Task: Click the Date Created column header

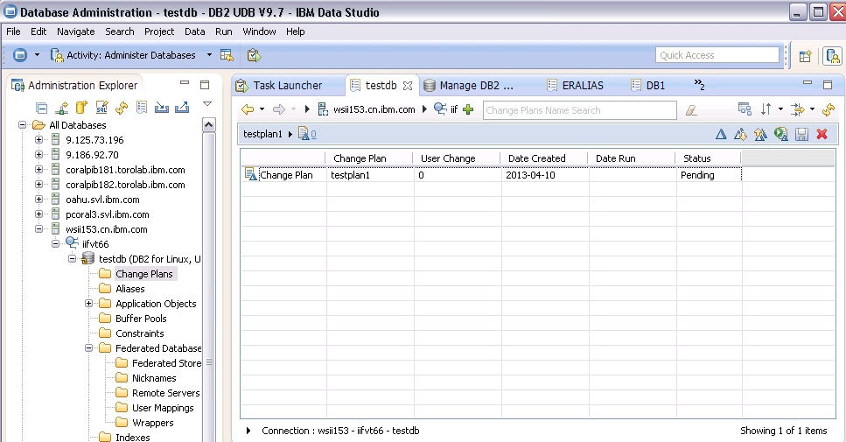Action: [x=544, y=158]
